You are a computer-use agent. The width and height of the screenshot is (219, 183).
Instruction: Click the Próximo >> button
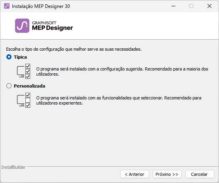167,174
